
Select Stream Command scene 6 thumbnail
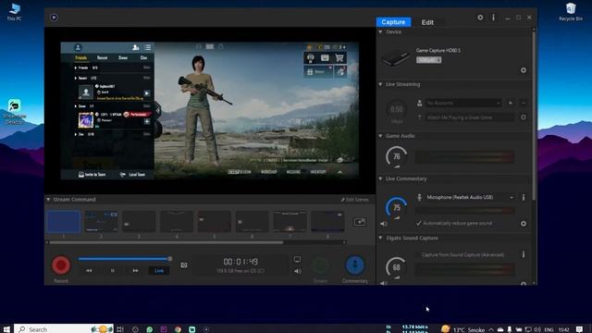coord(253,222)
